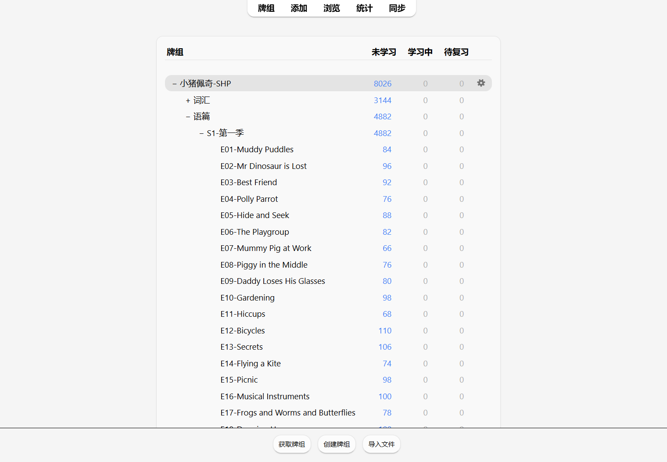This screenshot has width=667, height=462.
Task: Click new-card count 82 for E06-The Playgroup
Action: click(x=387, y=232)
